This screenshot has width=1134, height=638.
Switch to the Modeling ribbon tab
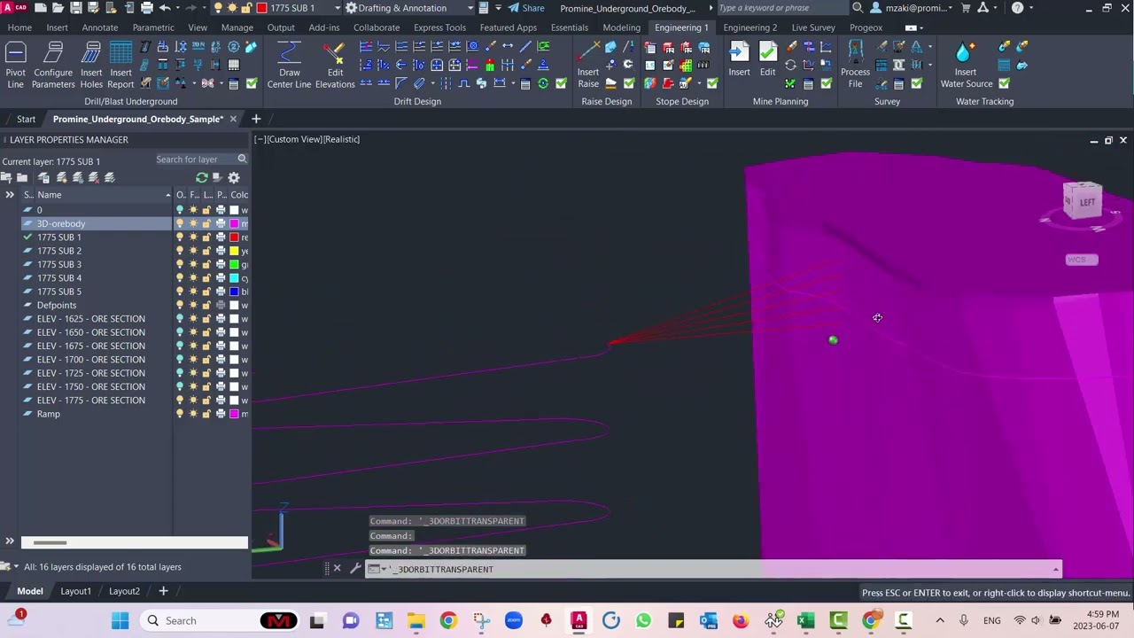pyautogui.click(x=621, y=27)
